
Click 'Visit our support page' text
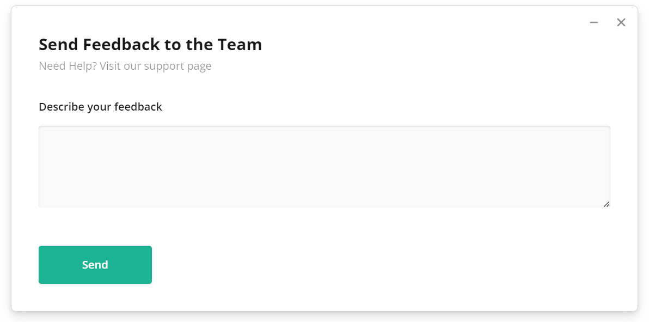point(155,65)
